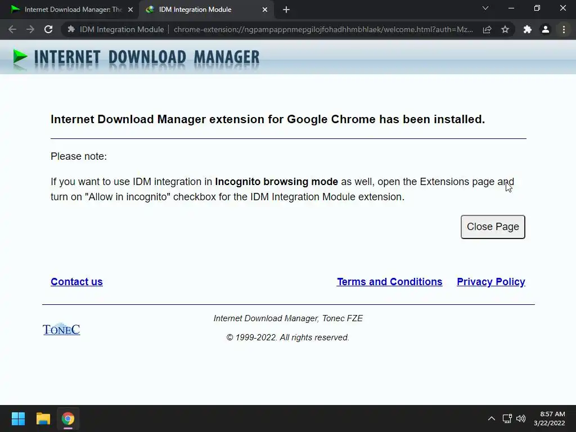This screenshot has height=432, width=576.
Task: Click the 'All rights reserved' copyright line
Action: [287, 337]
